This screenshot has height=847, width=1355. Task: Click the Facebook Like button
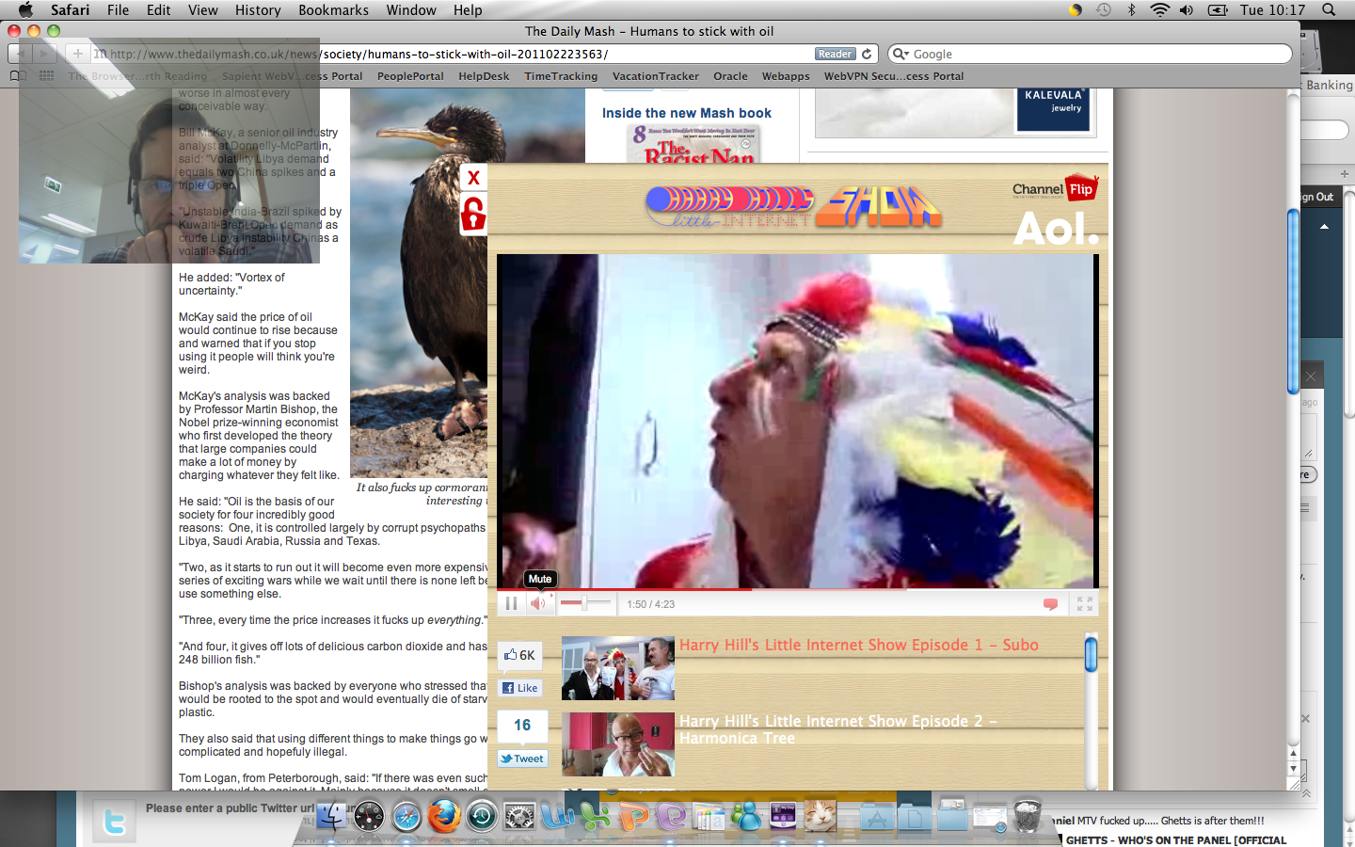pos(520,688)
